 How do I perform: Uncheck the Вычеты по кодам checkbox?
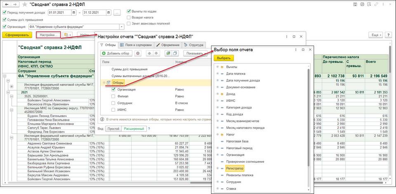pos(129,12)
